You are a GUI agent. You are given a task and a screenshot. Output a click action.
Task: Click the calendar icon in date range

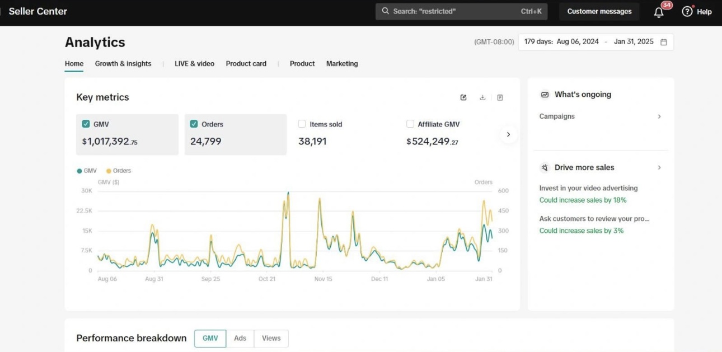click(664, 42)
